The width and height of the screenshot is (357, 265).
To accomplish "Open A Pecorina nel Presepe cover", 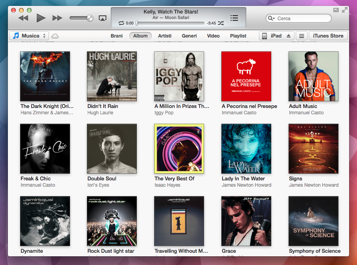I will pos(246,76).
